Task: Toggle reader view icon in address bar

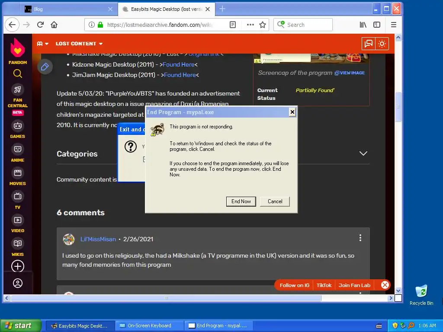Action: coord(232,25)
